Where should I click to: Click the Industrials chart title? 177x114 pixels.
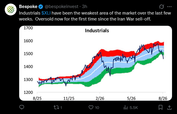click(x=97, y=31)
